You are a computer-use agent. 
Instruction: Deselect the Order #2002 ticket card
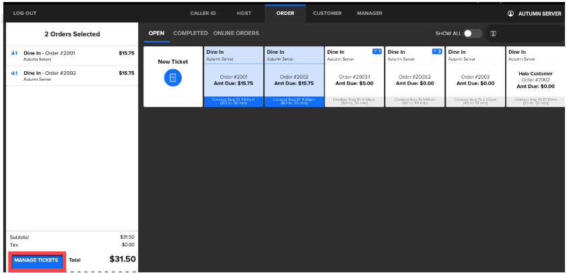coord(294,77)
